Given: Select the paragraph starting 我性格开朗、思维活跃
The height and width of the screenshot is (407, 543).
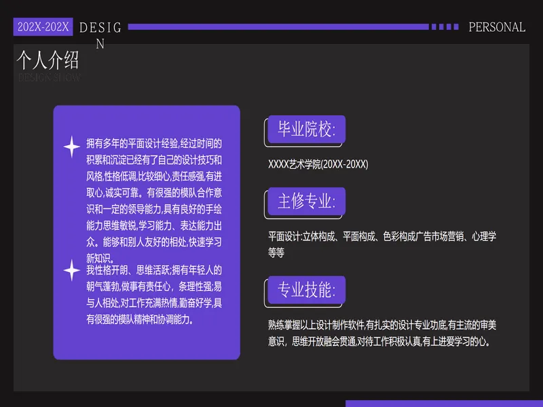Looking at the screenshot, I should (x=154, y=294).
